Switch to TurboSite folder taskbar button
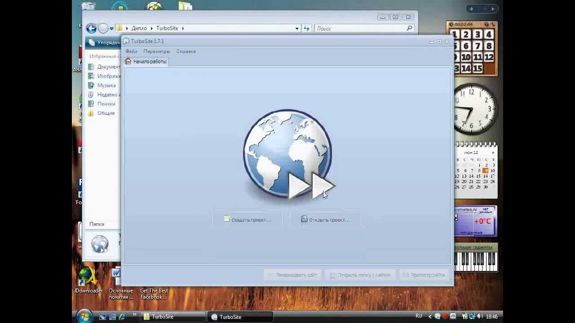 click(x=172, y=317)
